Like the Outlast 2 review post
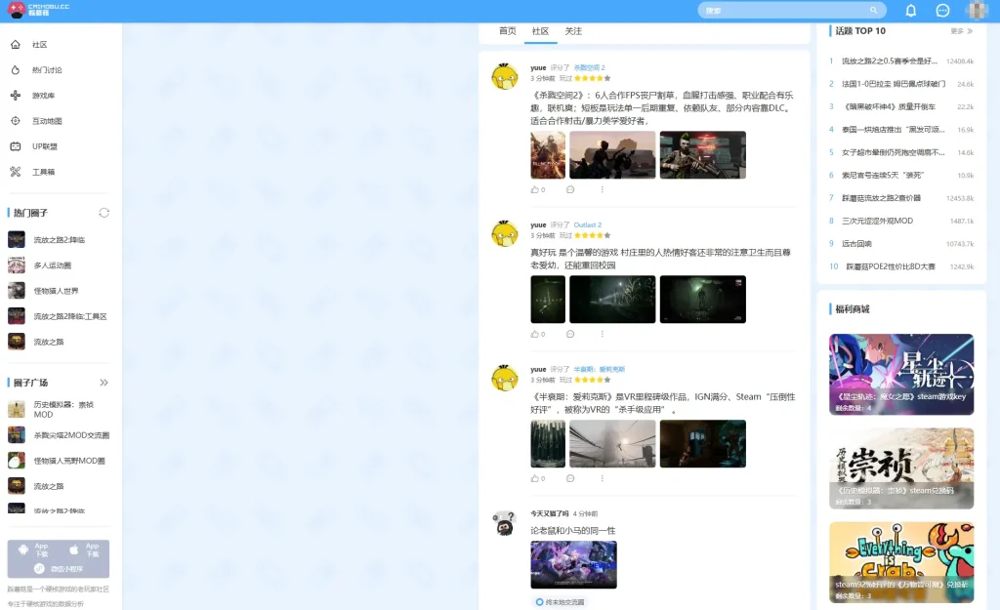The image size is (1000, 610). click(x=538, y=334)
